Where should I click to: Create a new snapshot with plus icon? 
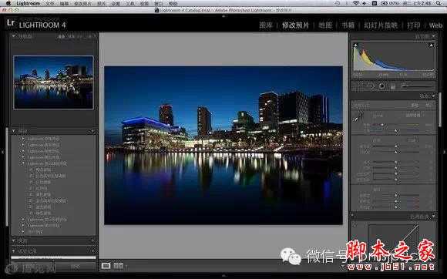point(92,240)
